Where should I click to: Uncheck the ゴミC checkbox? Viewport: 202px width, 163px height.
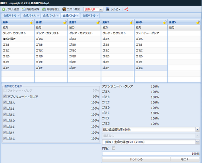[x=5, y=114]
